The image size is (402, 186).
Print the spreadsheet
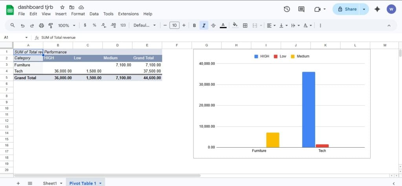41,25
